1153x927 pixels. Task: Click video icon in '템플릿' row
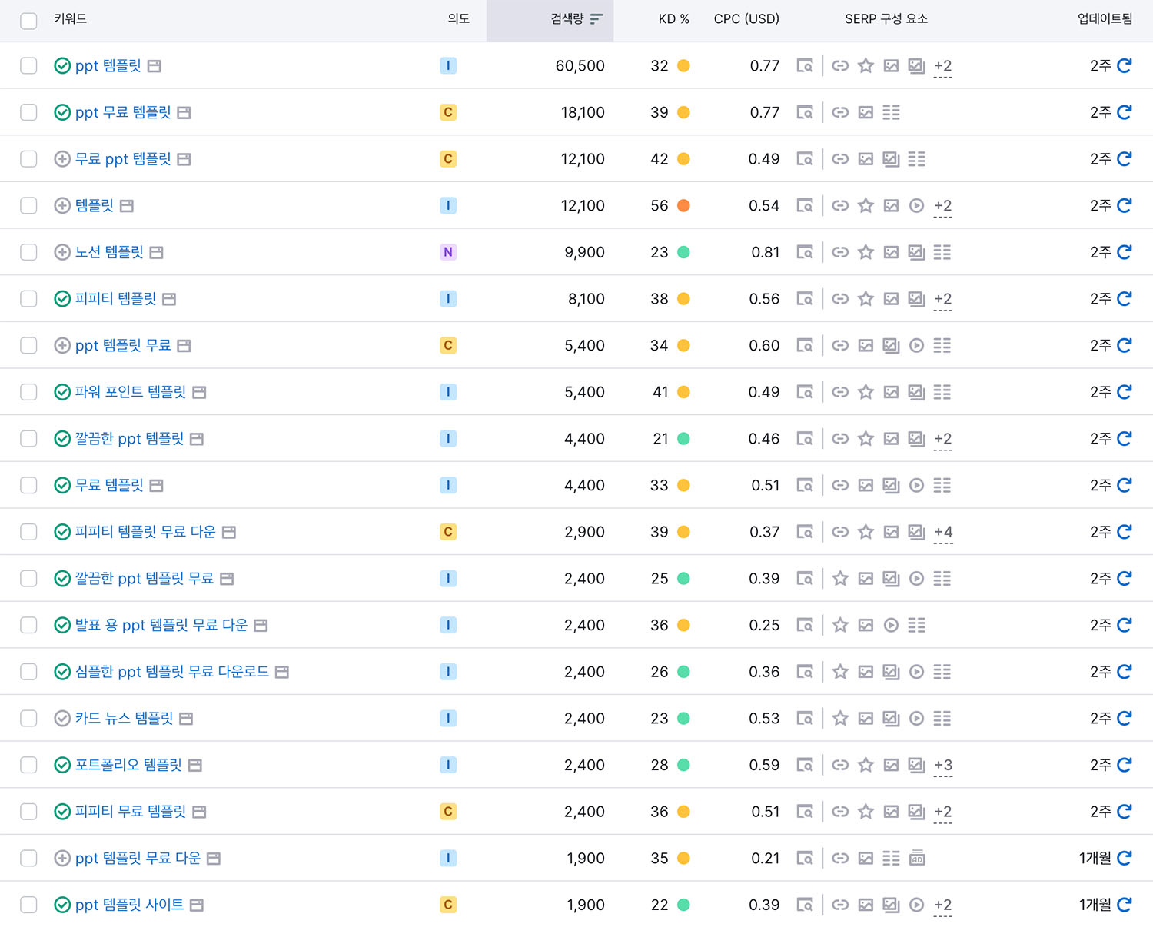click(916, 206)
